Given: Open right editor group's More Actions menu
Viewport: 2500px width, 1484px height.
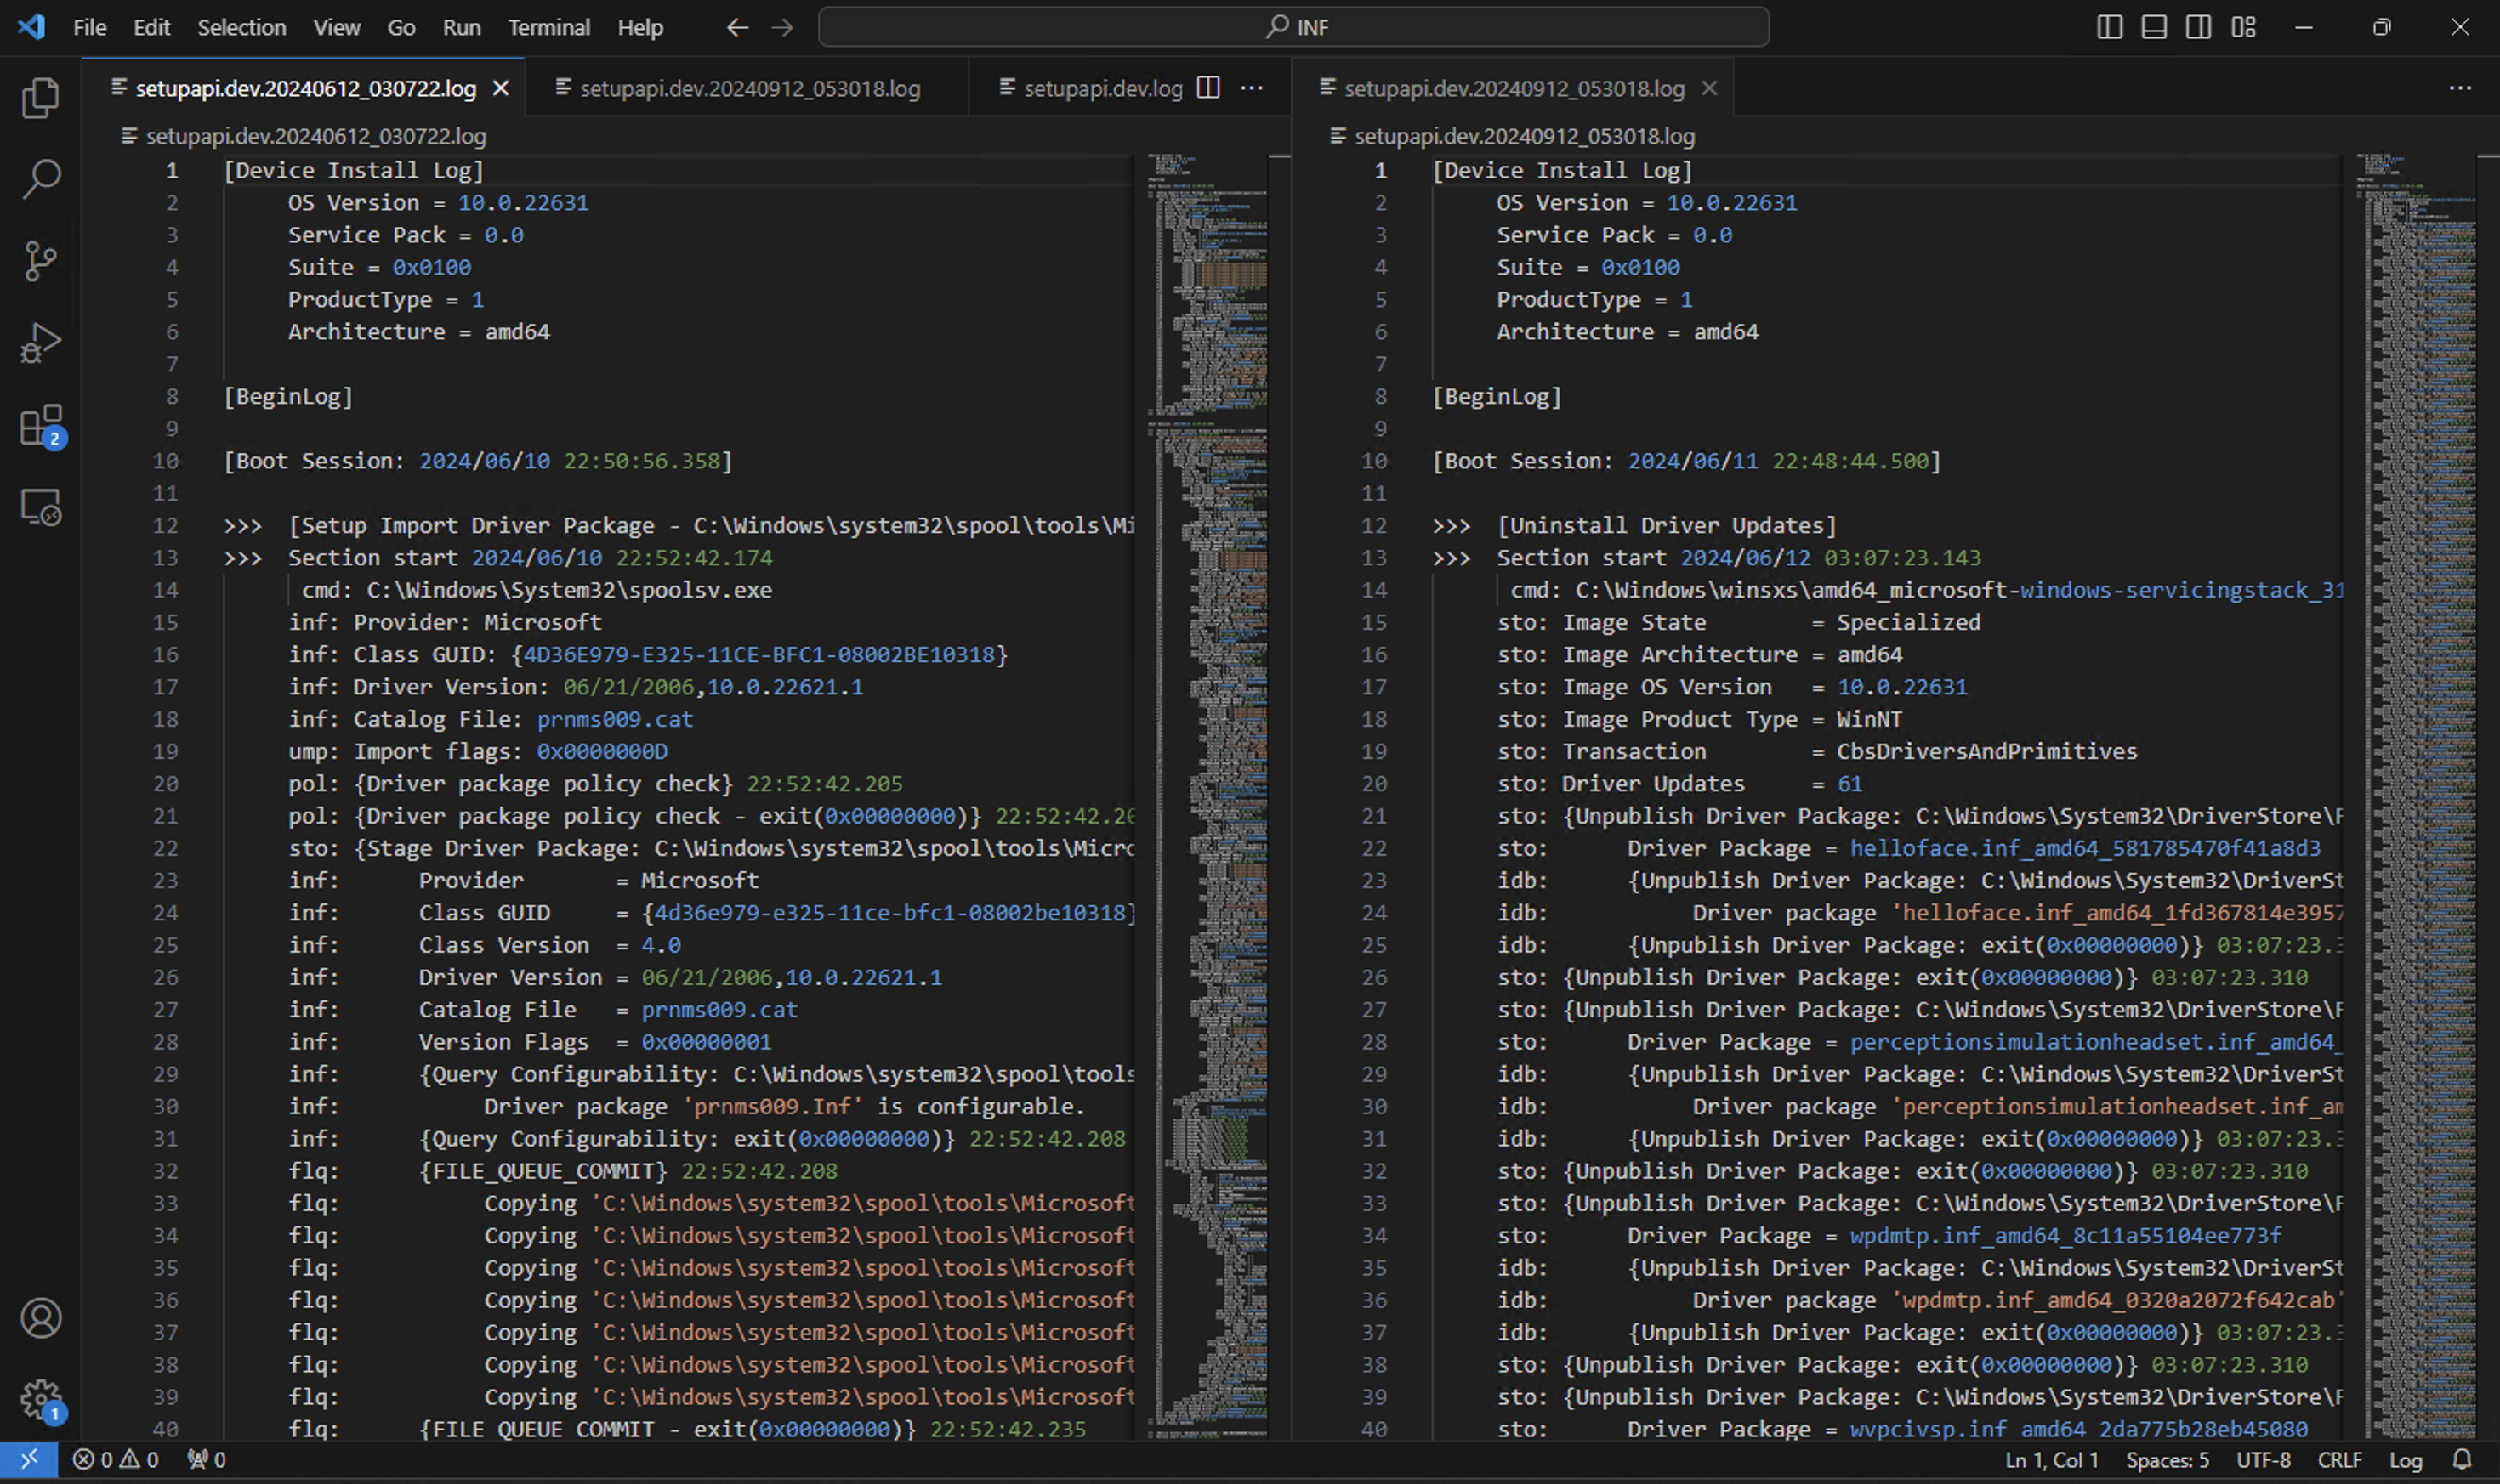Looking at the screenshot, I should click(x=2460, y=88).
